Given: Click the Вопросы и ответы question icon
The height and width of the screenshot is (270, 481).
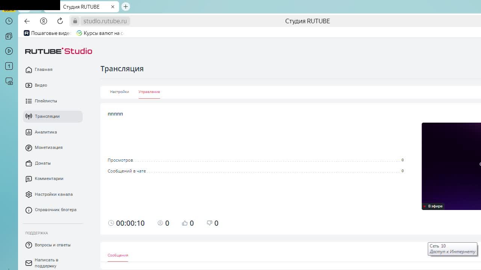Looking at the screenshot, I should pyautogui.click(x=29, y=245).
